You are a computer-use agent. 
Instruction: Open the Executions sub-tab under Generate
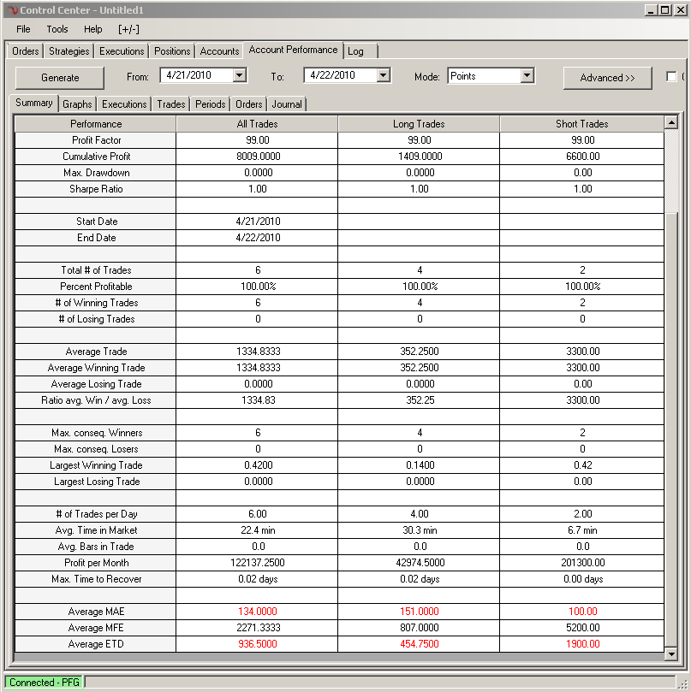pyautogui.click(x=124, y=104)
